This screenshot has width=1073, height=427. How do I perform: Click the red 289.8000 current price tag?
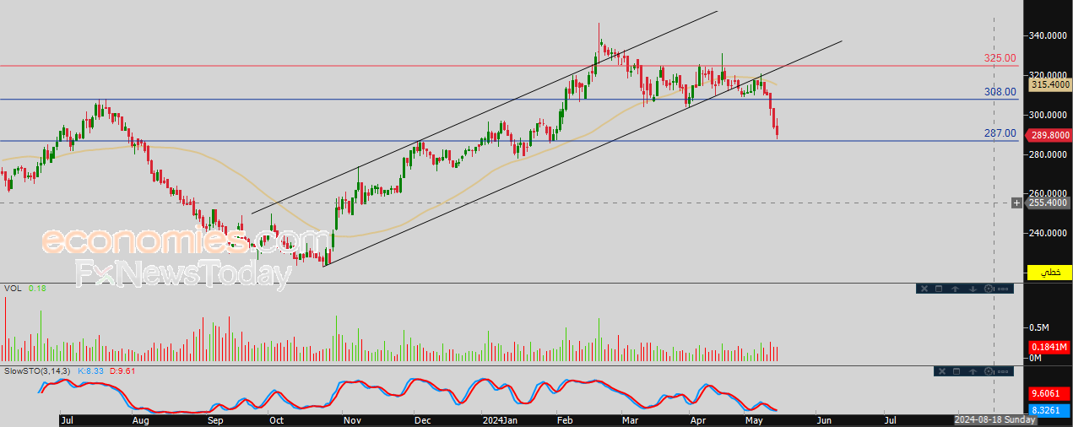[1050, 135]
